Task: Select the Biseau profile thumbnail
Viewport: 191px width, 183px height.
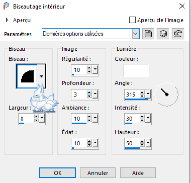Action: pos(27,76)
